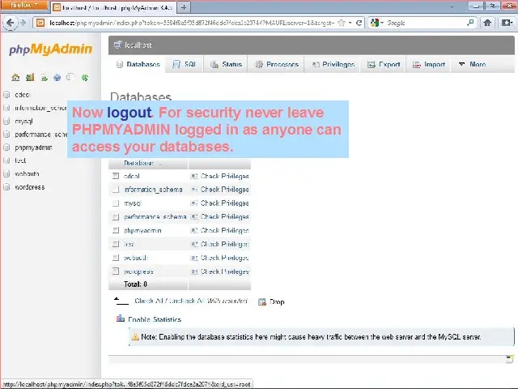Image resolution: width=518 pixels, height=389 pixels.
Task: Select the localhost phpMyAdmin browser tab
Action: tap(113, 7)
